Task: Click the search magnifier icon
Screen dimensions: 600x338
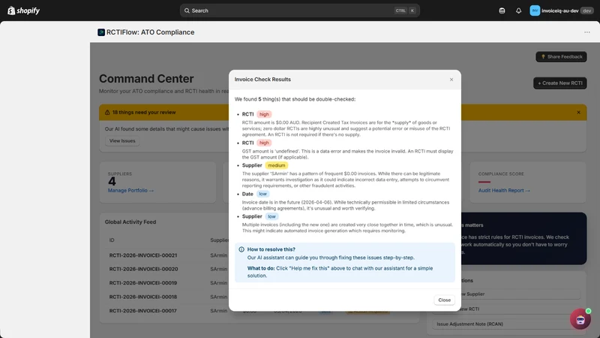Action: coord(187,11)
